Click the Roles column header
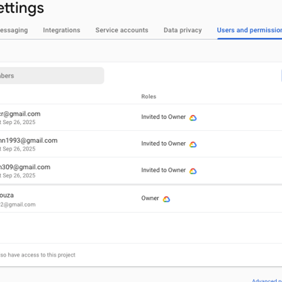 (x=149, y=96)
